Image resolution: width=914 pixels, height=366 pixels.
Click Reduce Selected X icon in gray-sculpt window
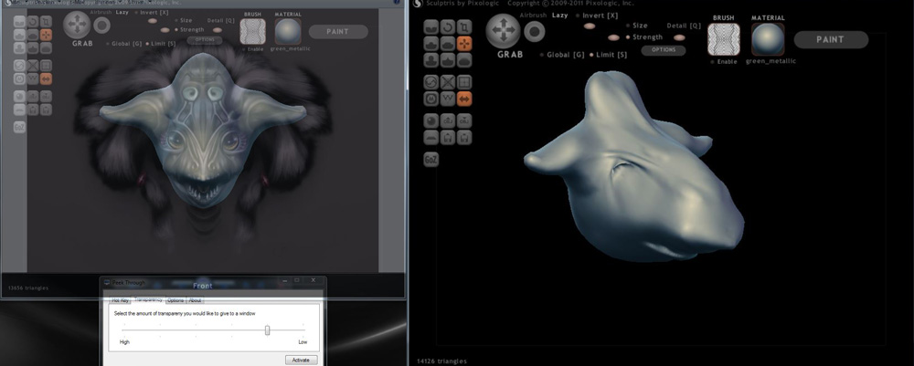tap(448, 82)
